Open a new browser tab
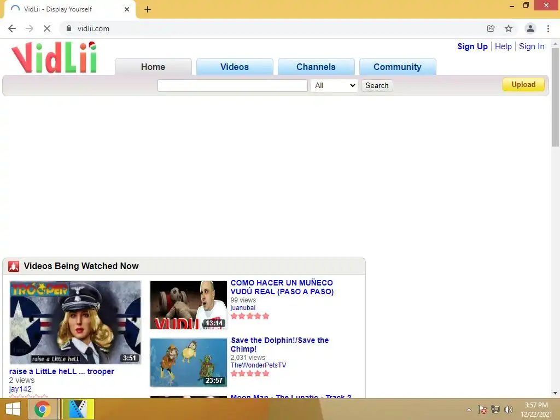 pyautogui.click(x=148, y=9)
